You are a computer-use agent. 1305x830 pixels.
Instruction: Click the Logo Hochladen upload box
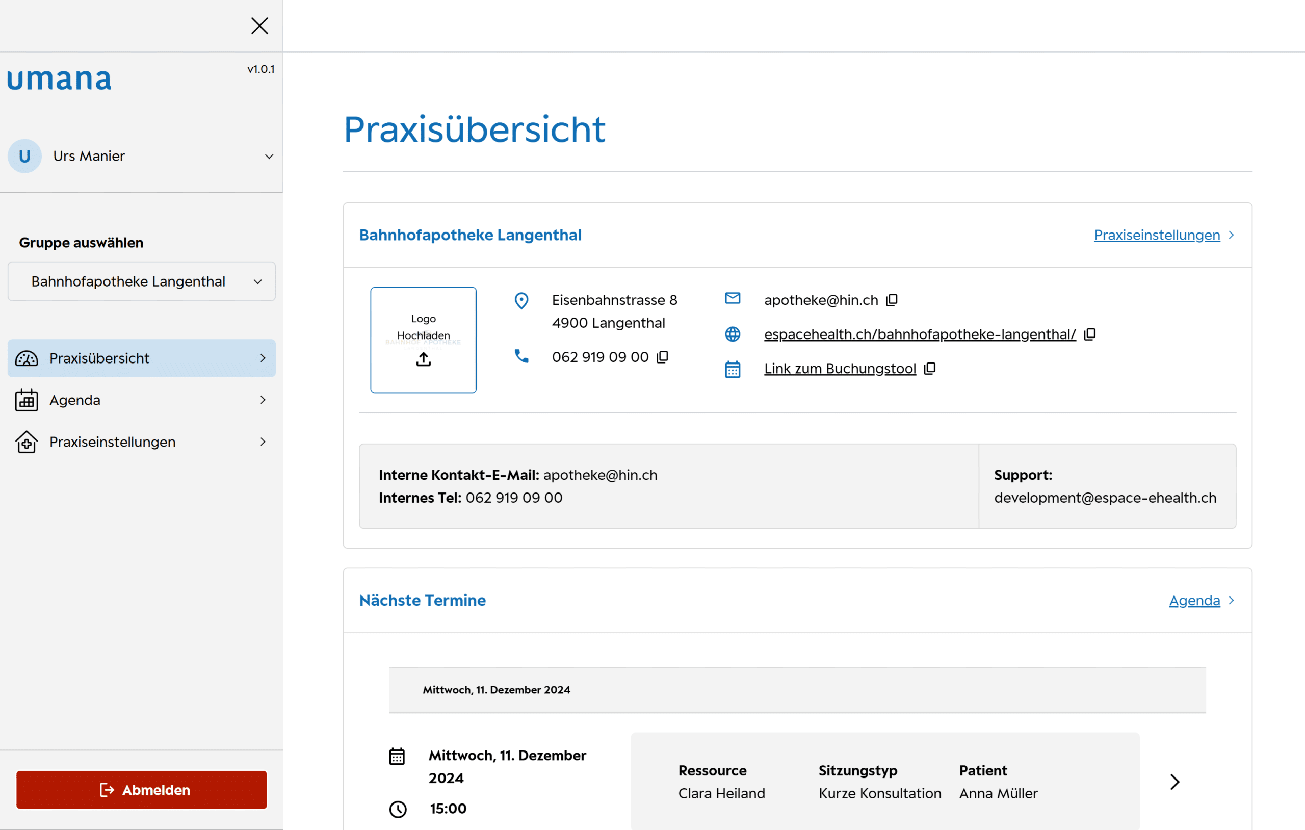pyautogui.click(x=423, y=327)
